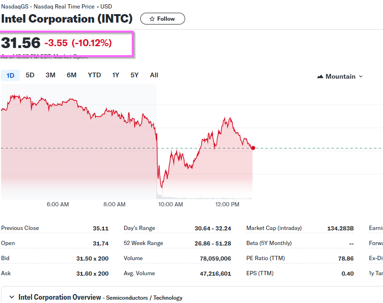Click the 30.64 - 32.24 range value
Image resolution: width=383 pixels, height=303 pixels.
click(x=213, y=229)
